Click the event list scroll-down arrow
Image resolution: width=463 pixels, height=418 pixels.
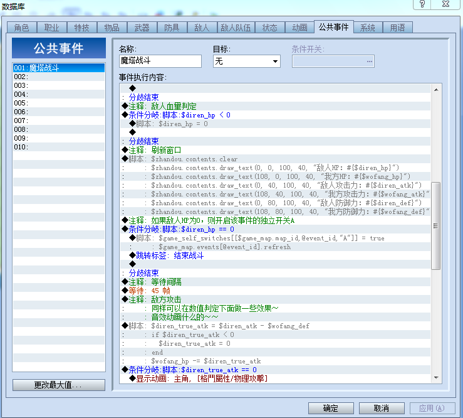pos(436,378)
